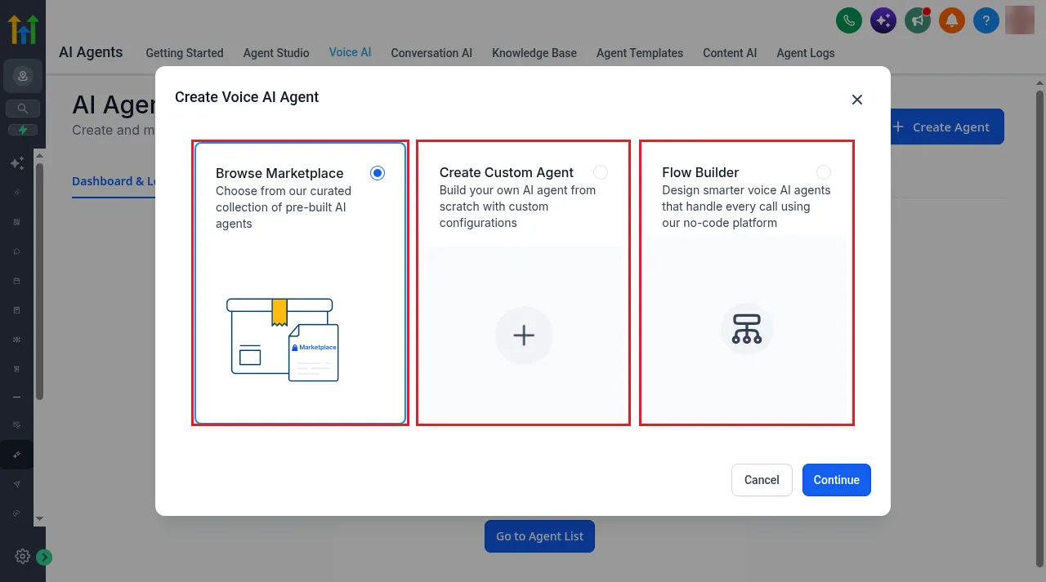This screenshot has height=582, width=1046.
Task: Click the sidebar scrollbar up arrow
Action: [39, 156]
